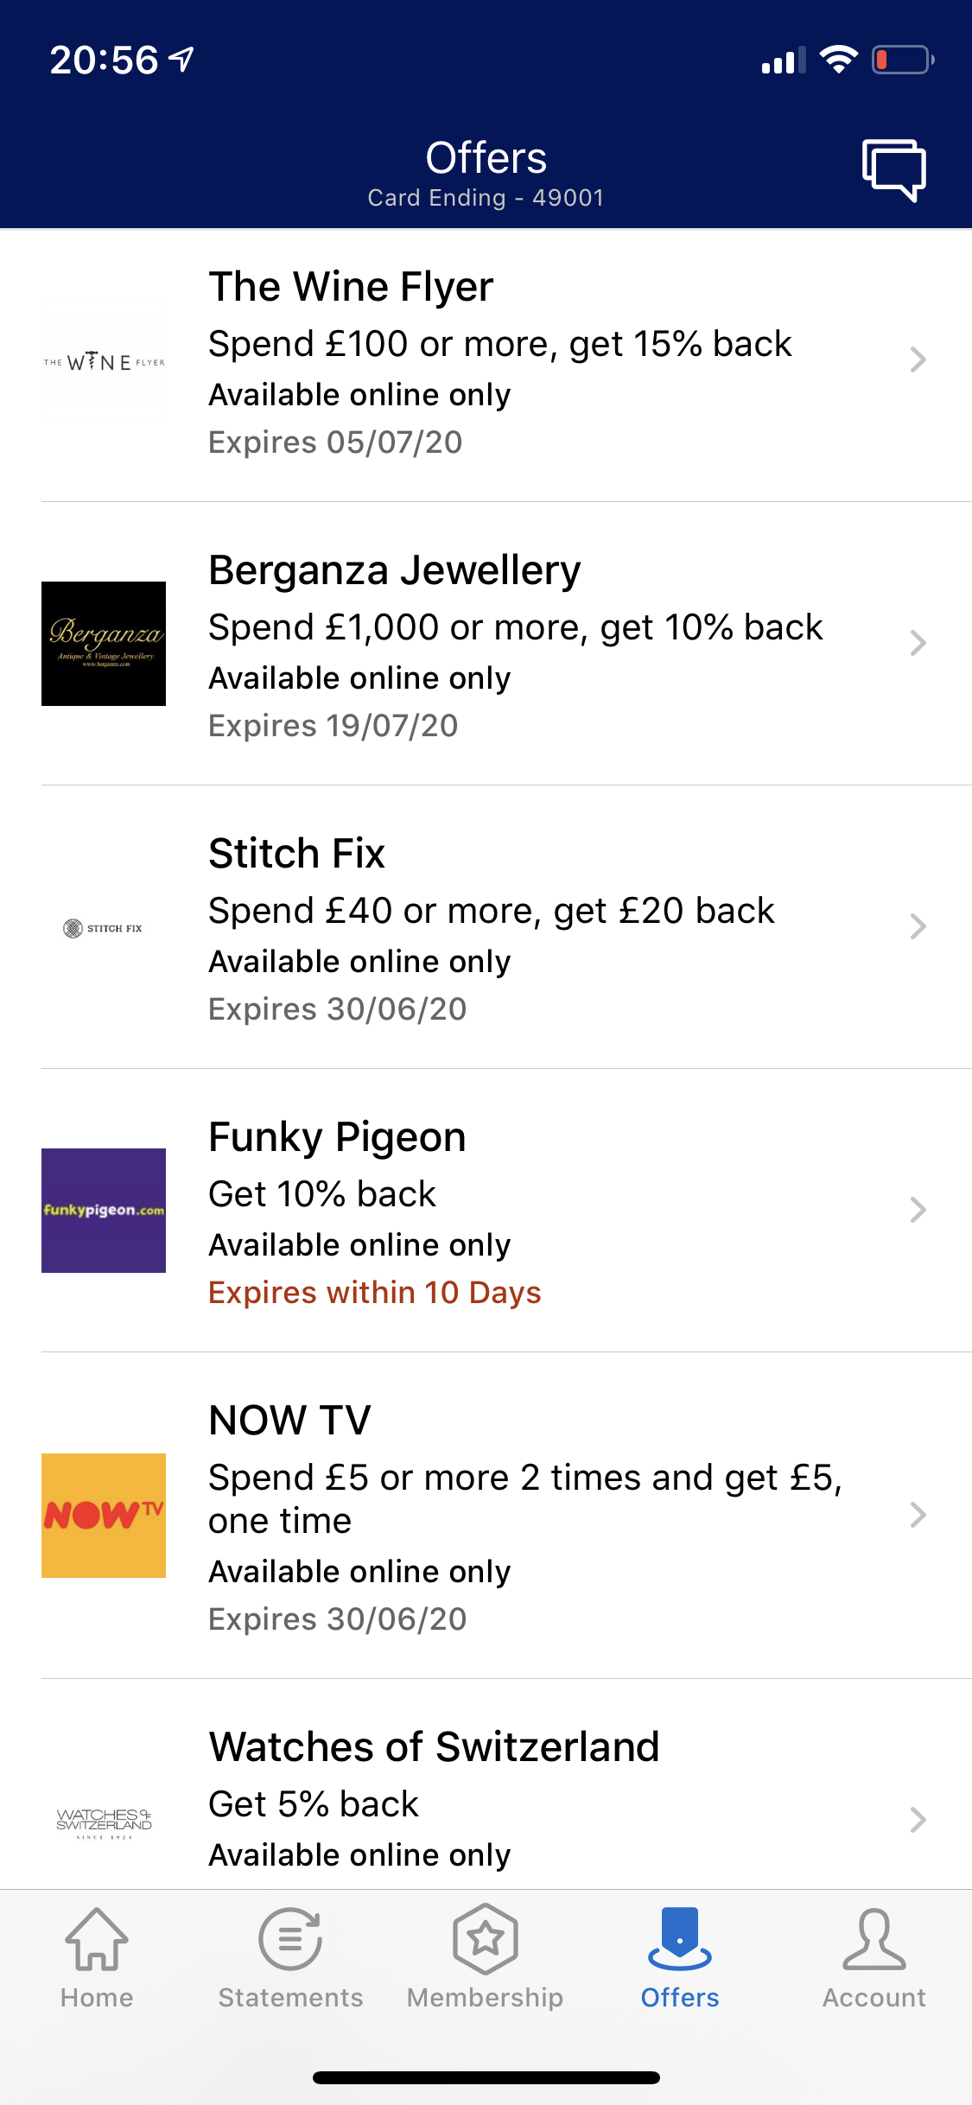
Task: Tap the funkypigeon.com purple logo
Action: tap(104, 1211)
